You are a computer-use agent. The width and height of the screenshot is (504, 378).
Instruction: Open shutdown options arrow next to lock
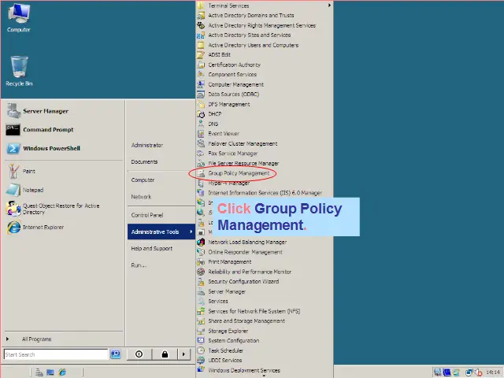pos(184,354)
